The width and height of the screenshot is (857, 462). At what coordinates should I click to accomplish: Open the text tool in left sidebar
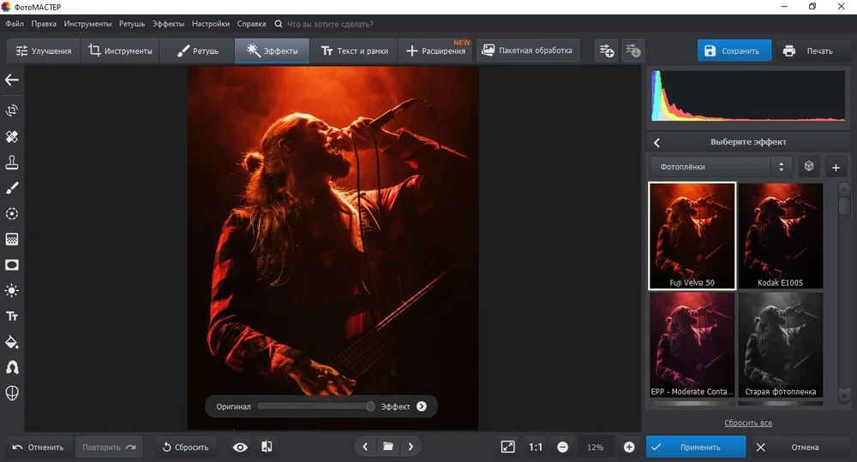(12, 317)
